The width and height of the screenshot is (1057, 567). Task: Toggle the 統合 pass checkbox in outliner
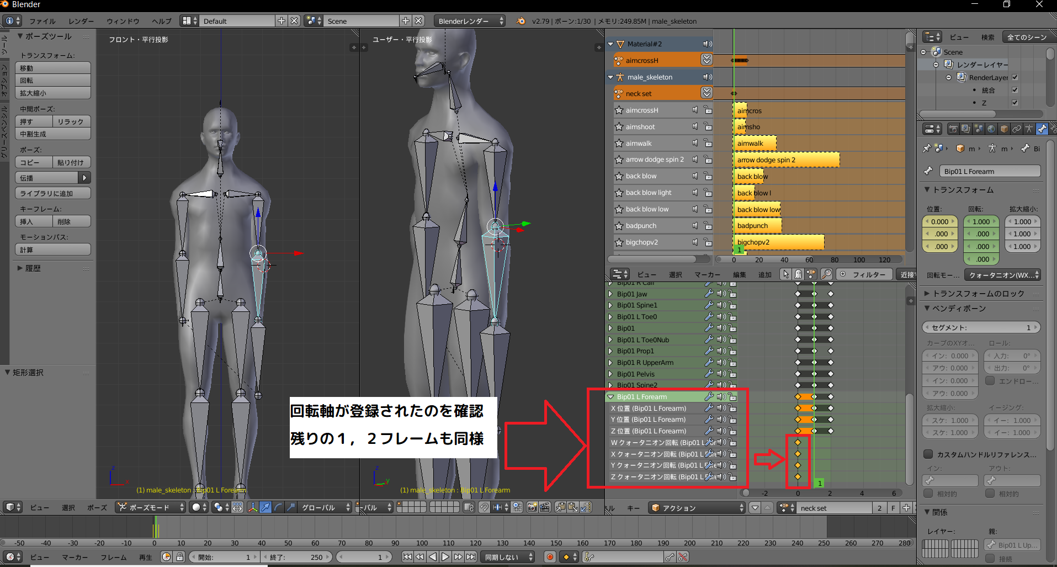point(1014,90)
